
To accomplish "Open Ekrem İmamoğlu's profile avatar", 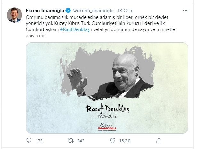I will 14,15.
